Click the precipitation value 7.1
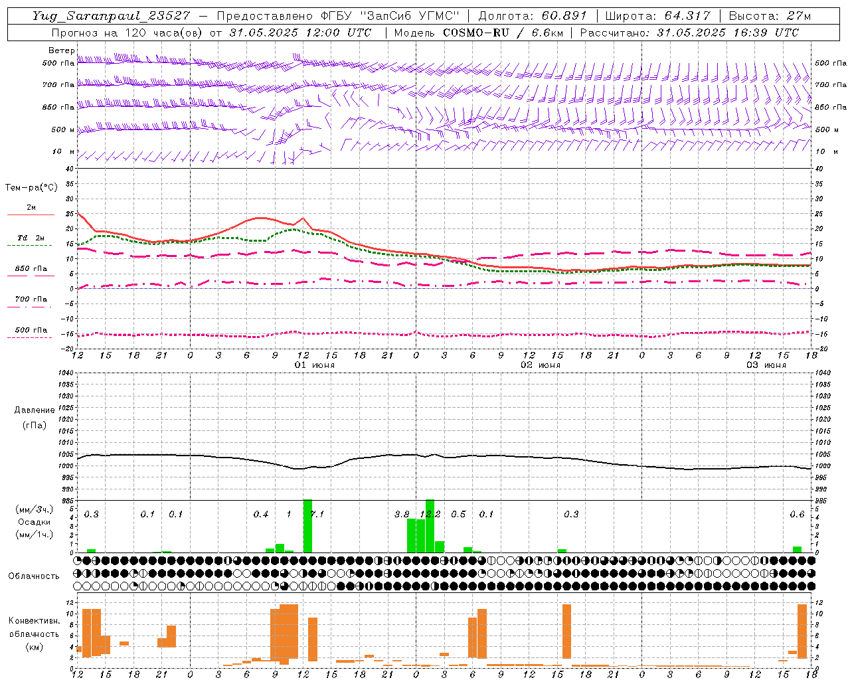The height and width of the screenshot is (680, 850). click(317, 514)
